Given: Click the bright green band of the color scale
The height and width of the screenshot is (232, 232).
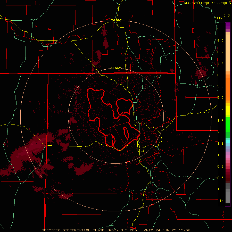Looking at the screenshot, I should click(x=228, y=124).
